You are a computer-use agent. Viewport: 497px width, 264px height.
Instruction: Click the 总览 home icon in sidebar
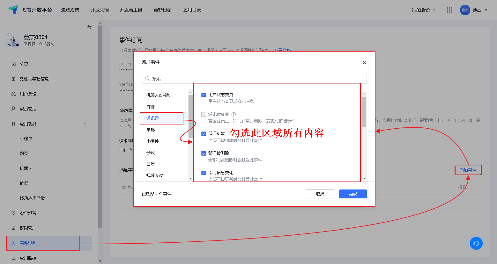(x=13, y=64)
